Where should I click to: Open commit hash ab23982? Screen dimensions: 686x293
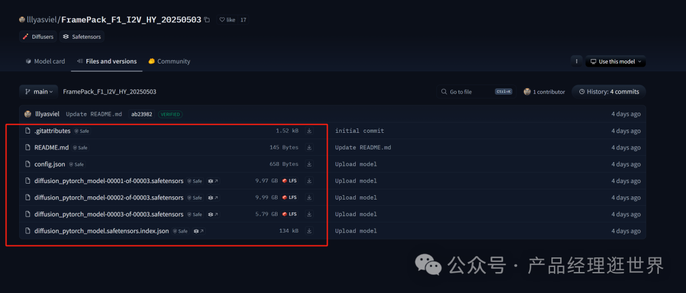click(142, 114)
